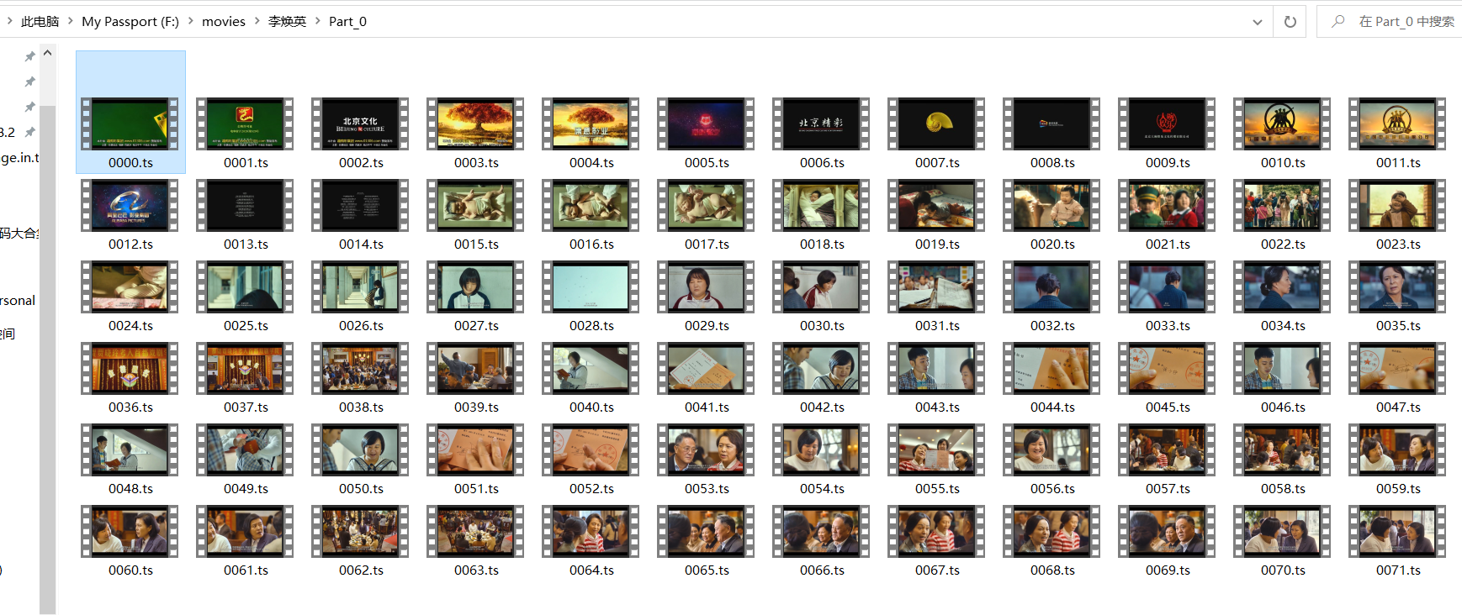Select the 0041.ts video thumbnail
The width and height of the screenshot is (1462, 615).
[x=707, y=368]
